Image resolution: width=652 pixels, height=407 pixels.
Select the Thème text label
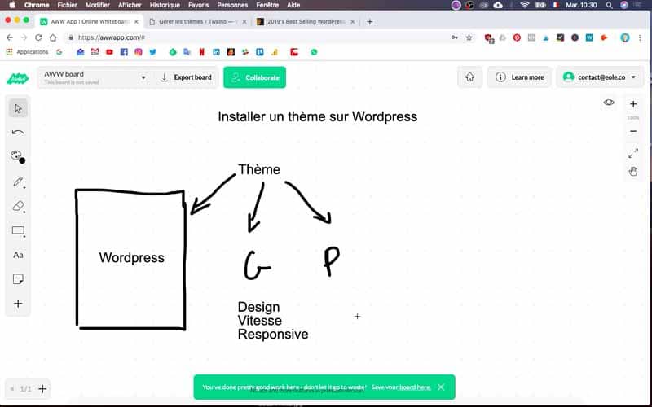tap(259, 169)
